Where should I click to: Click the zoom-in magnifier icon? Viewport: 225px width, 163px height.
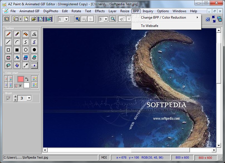click(77, 19)
